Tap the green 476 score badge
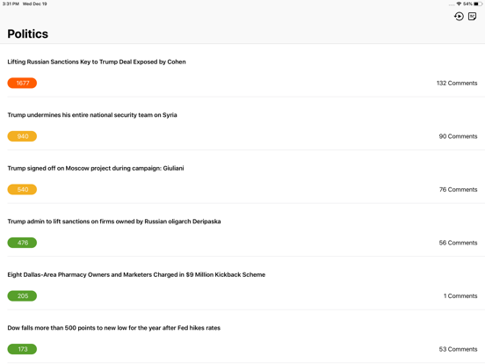 coord(22,243)
